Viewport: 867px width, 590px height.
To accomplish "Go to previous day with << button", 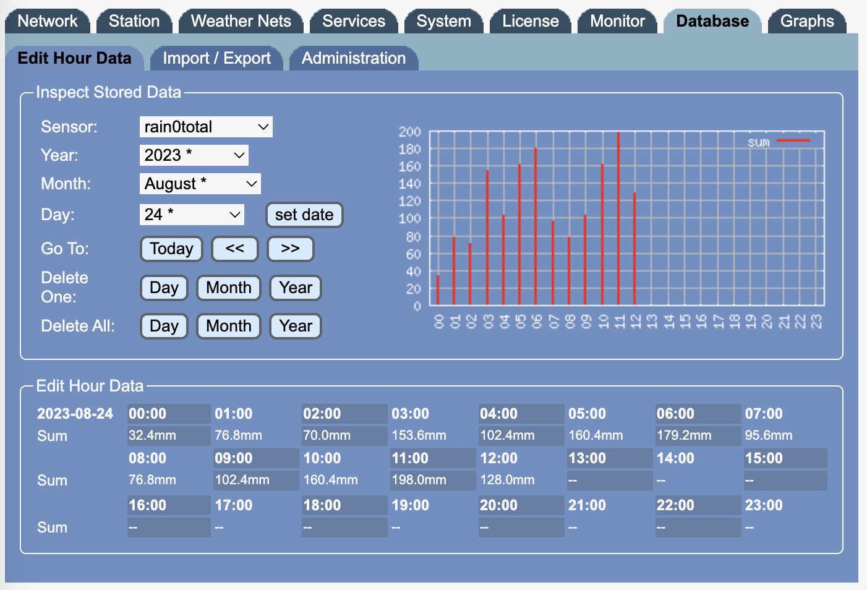I will [234, 249].
